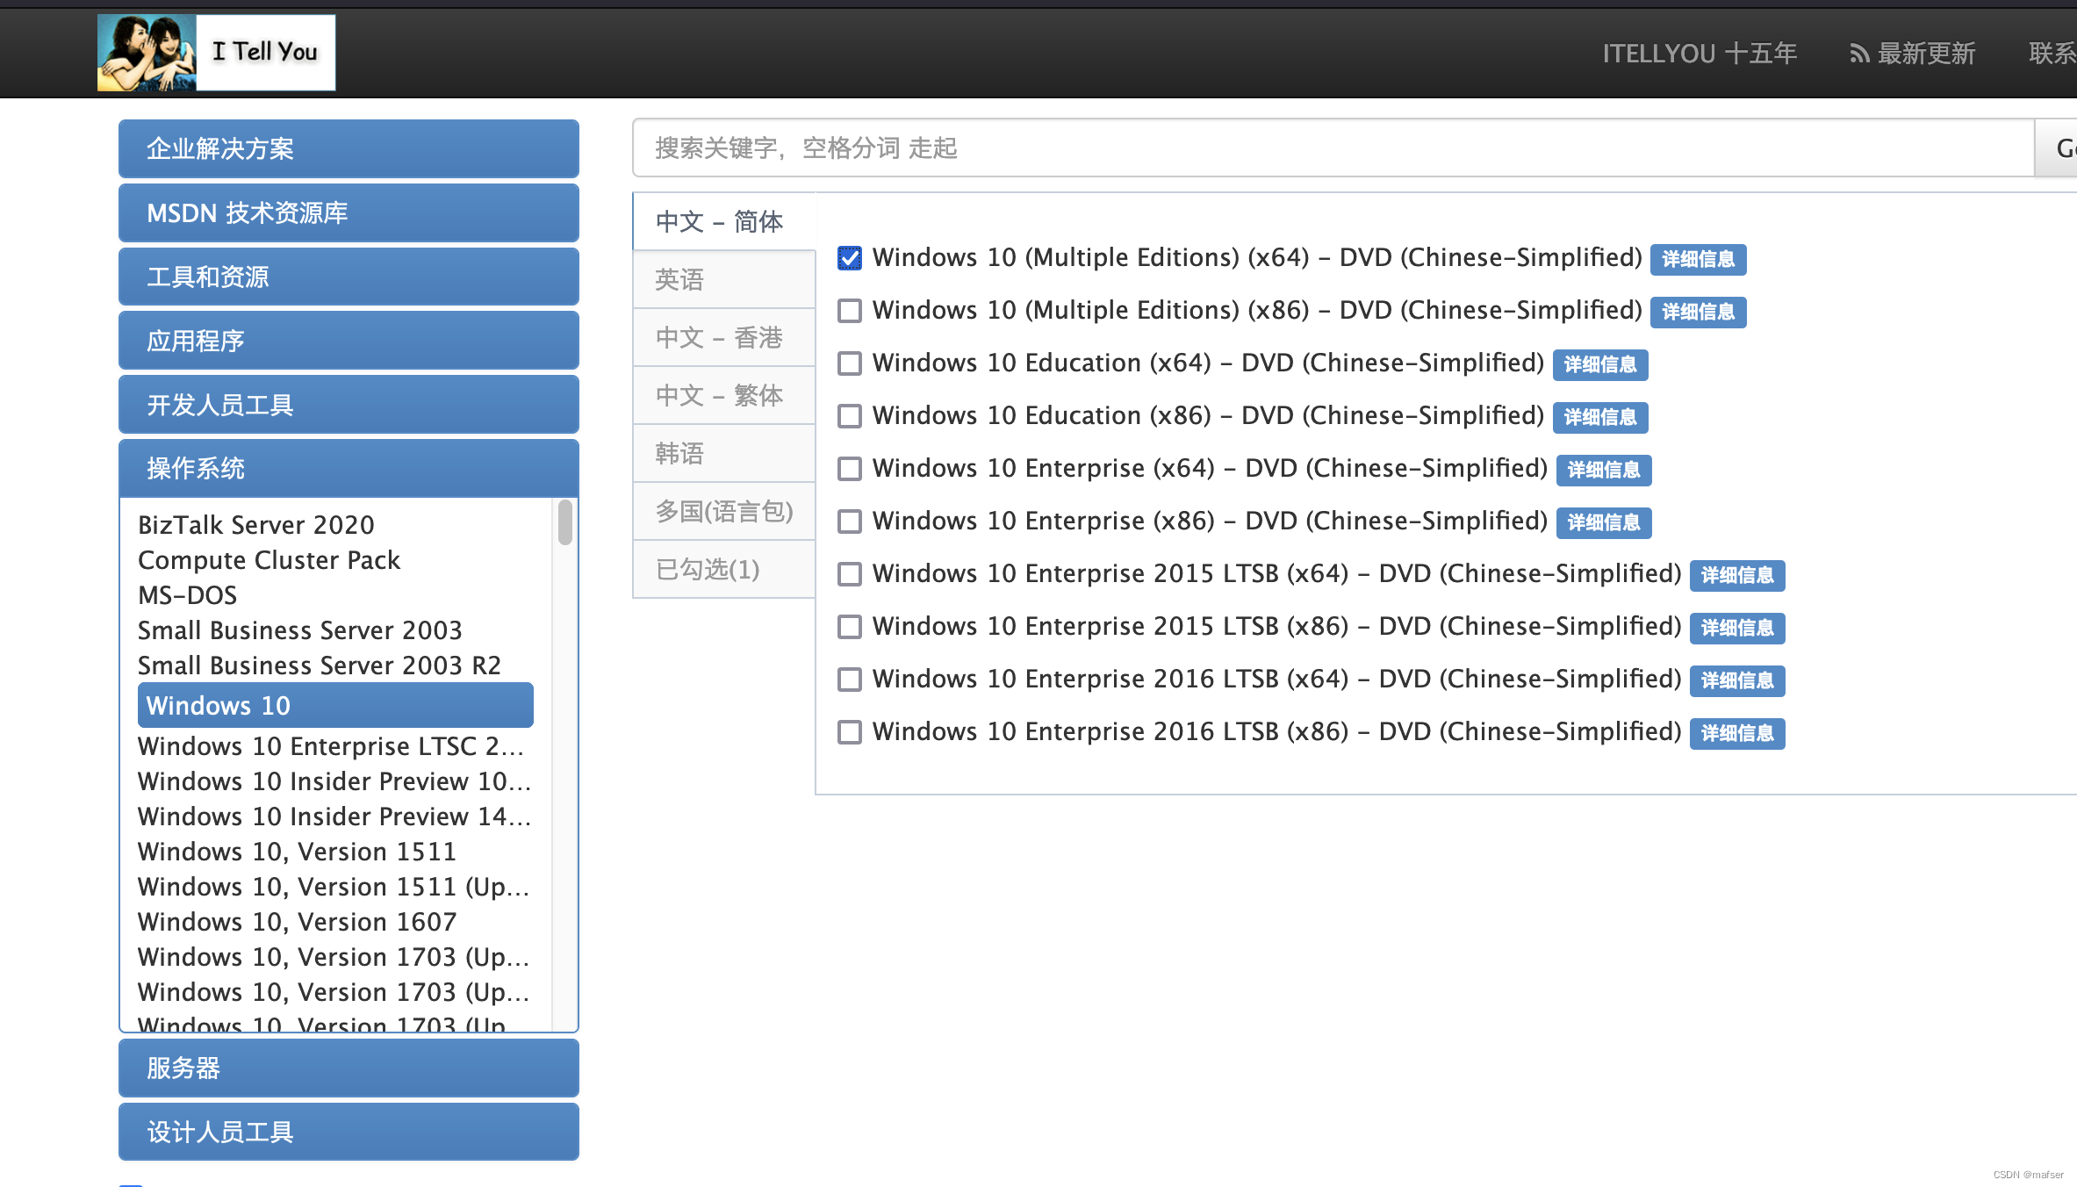Click the I Tell You logo image

tap(216, 53)
